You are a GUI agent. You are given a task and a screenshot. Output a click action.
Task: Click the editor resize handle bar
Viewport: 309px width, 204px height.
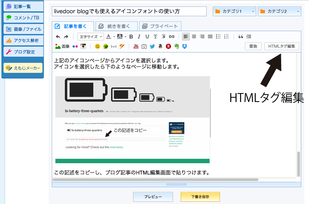[x=177, y=185]
